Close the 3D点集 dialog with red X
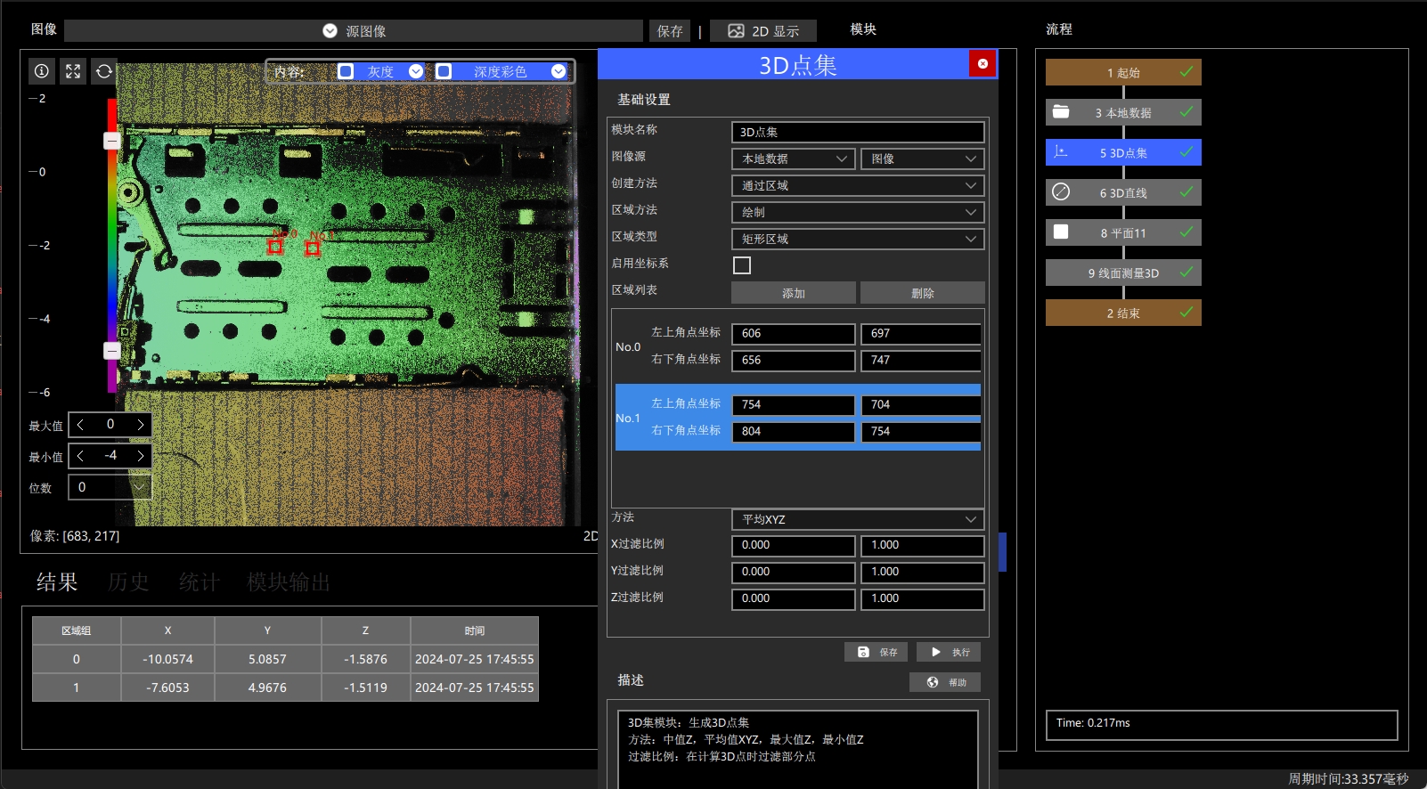 (983, 63)
